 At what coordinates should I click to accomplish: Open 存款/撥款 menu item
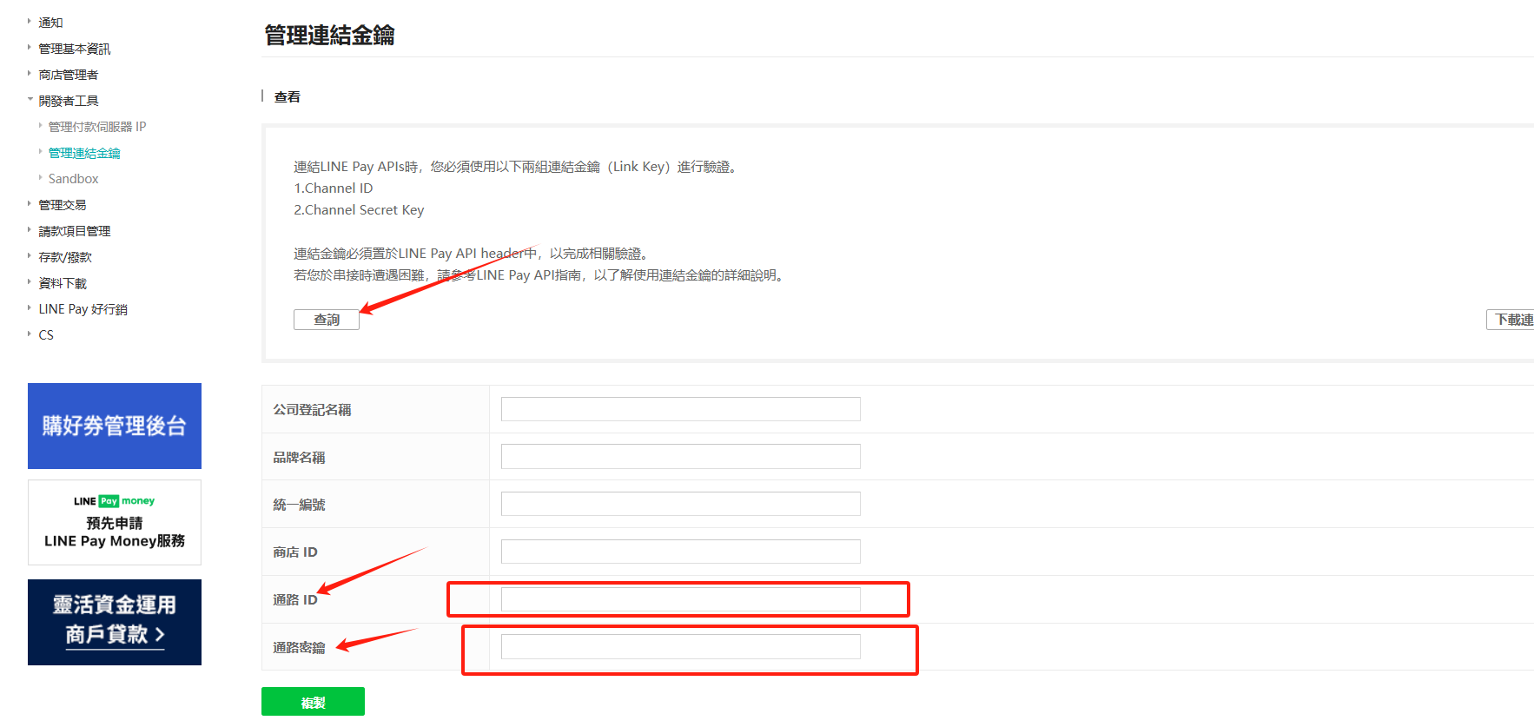[65, 257]
